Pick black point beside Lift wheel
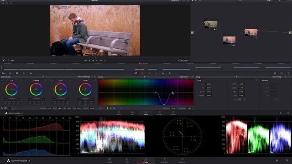The image size is (292, 164). (2, 81)
